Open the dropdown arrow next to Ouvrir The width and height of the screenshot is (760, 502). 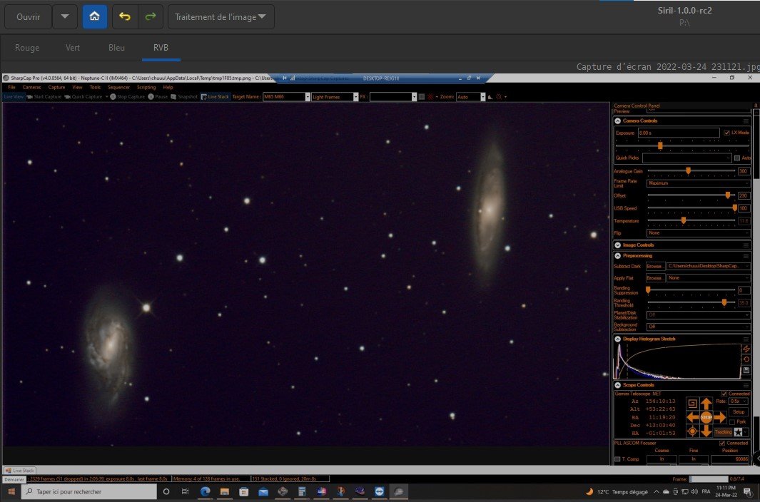tap(65, 16)
